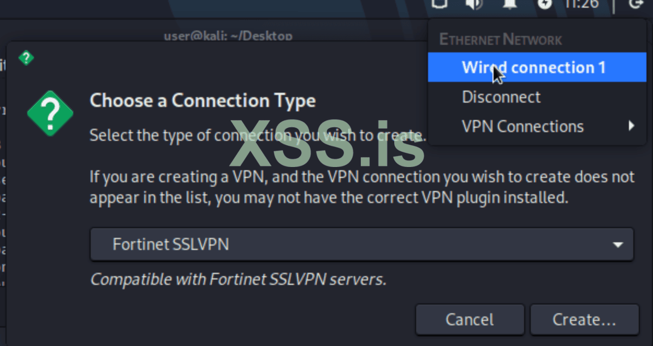The image size is (653, 346).
Task: Click the network manager tray icon
Action: [440, 3]
